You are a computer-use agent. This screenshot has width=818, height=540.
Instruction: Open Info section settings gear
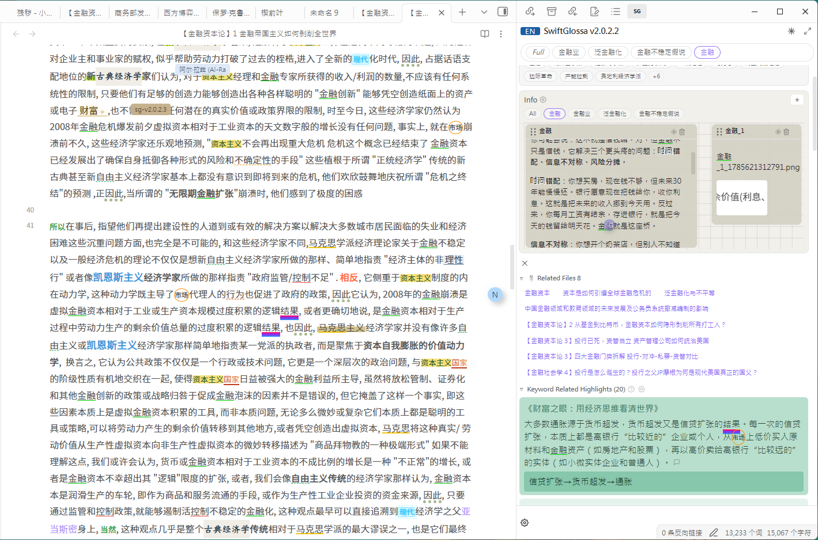(x=543, y=100)
